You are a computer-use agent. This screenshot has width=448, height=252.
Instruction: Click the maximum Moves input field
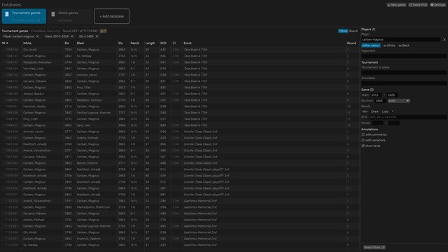(394, 123)
